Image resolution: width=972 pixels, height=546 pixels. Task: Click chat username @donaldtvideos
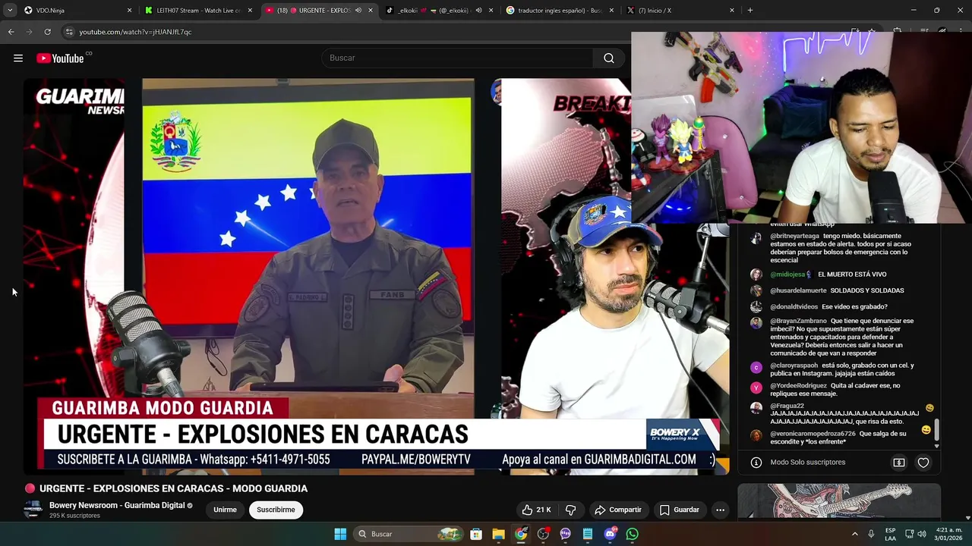point(794,306)
